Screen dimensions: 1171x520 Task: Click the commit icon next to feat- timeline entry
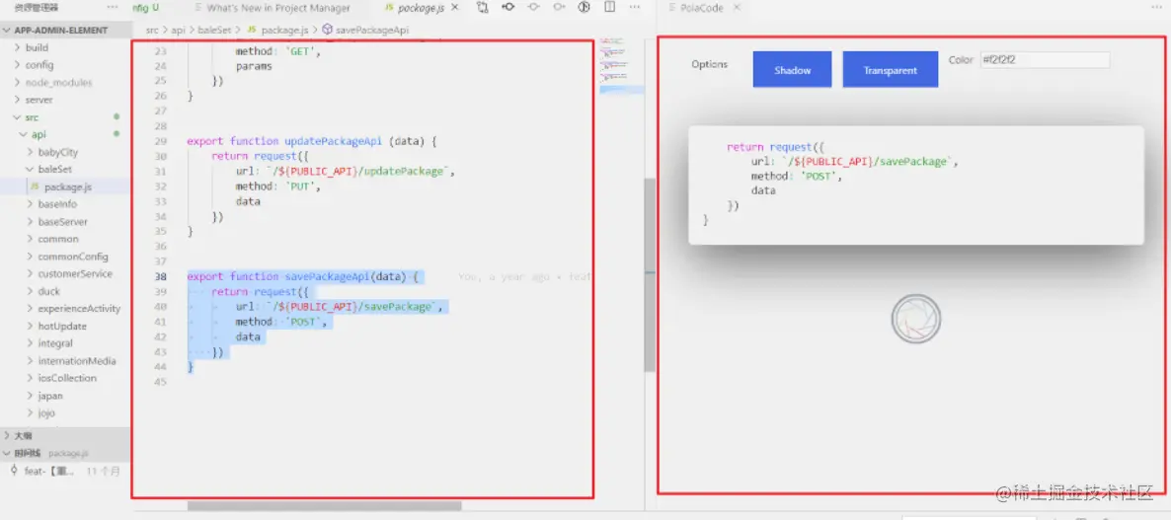coord(15,471)
